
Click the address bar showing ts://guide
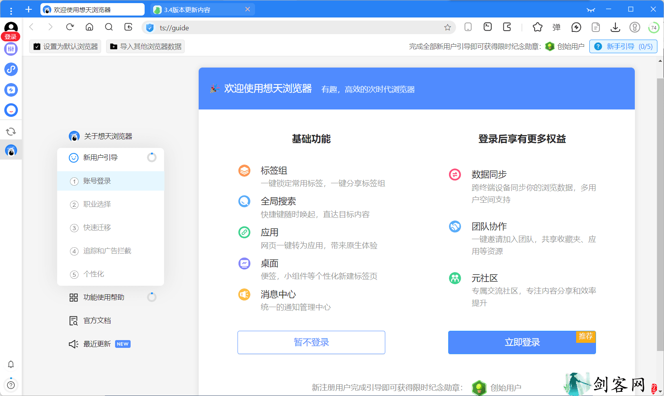(299, 28)
